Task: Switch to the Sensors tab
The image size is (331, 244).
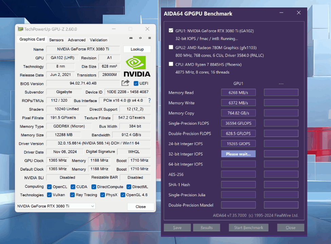Action: (56, 40)
